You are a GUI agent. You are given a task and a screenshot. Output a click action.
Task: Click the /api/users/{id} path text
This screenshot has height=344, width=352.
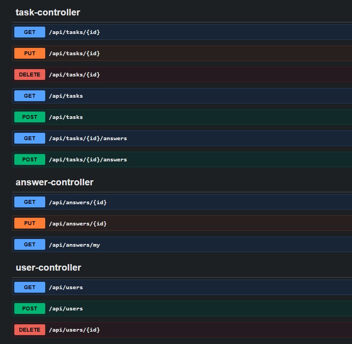(x=74, y=330)
